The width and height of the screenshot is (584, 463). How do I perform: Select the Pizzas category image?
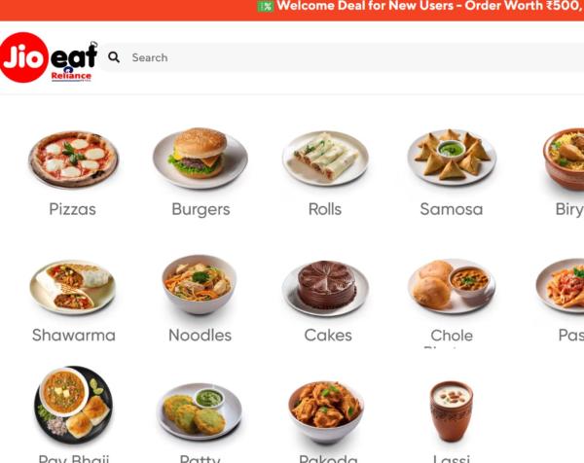[73, 160]
